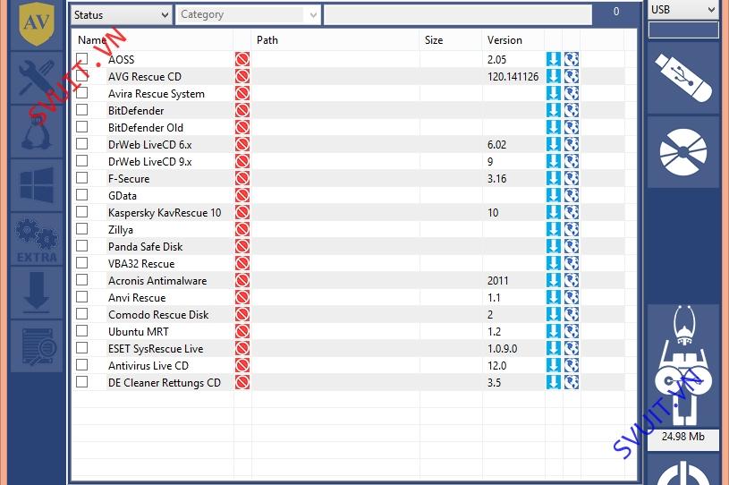Open BitDefender website globe icon
This screenshot has height=485, width=729.
tap(572, 110)
